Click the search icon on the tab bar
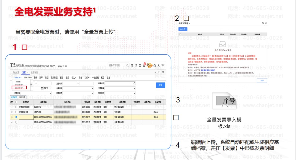This screenshot has height=160, width=296. point(155,72)
